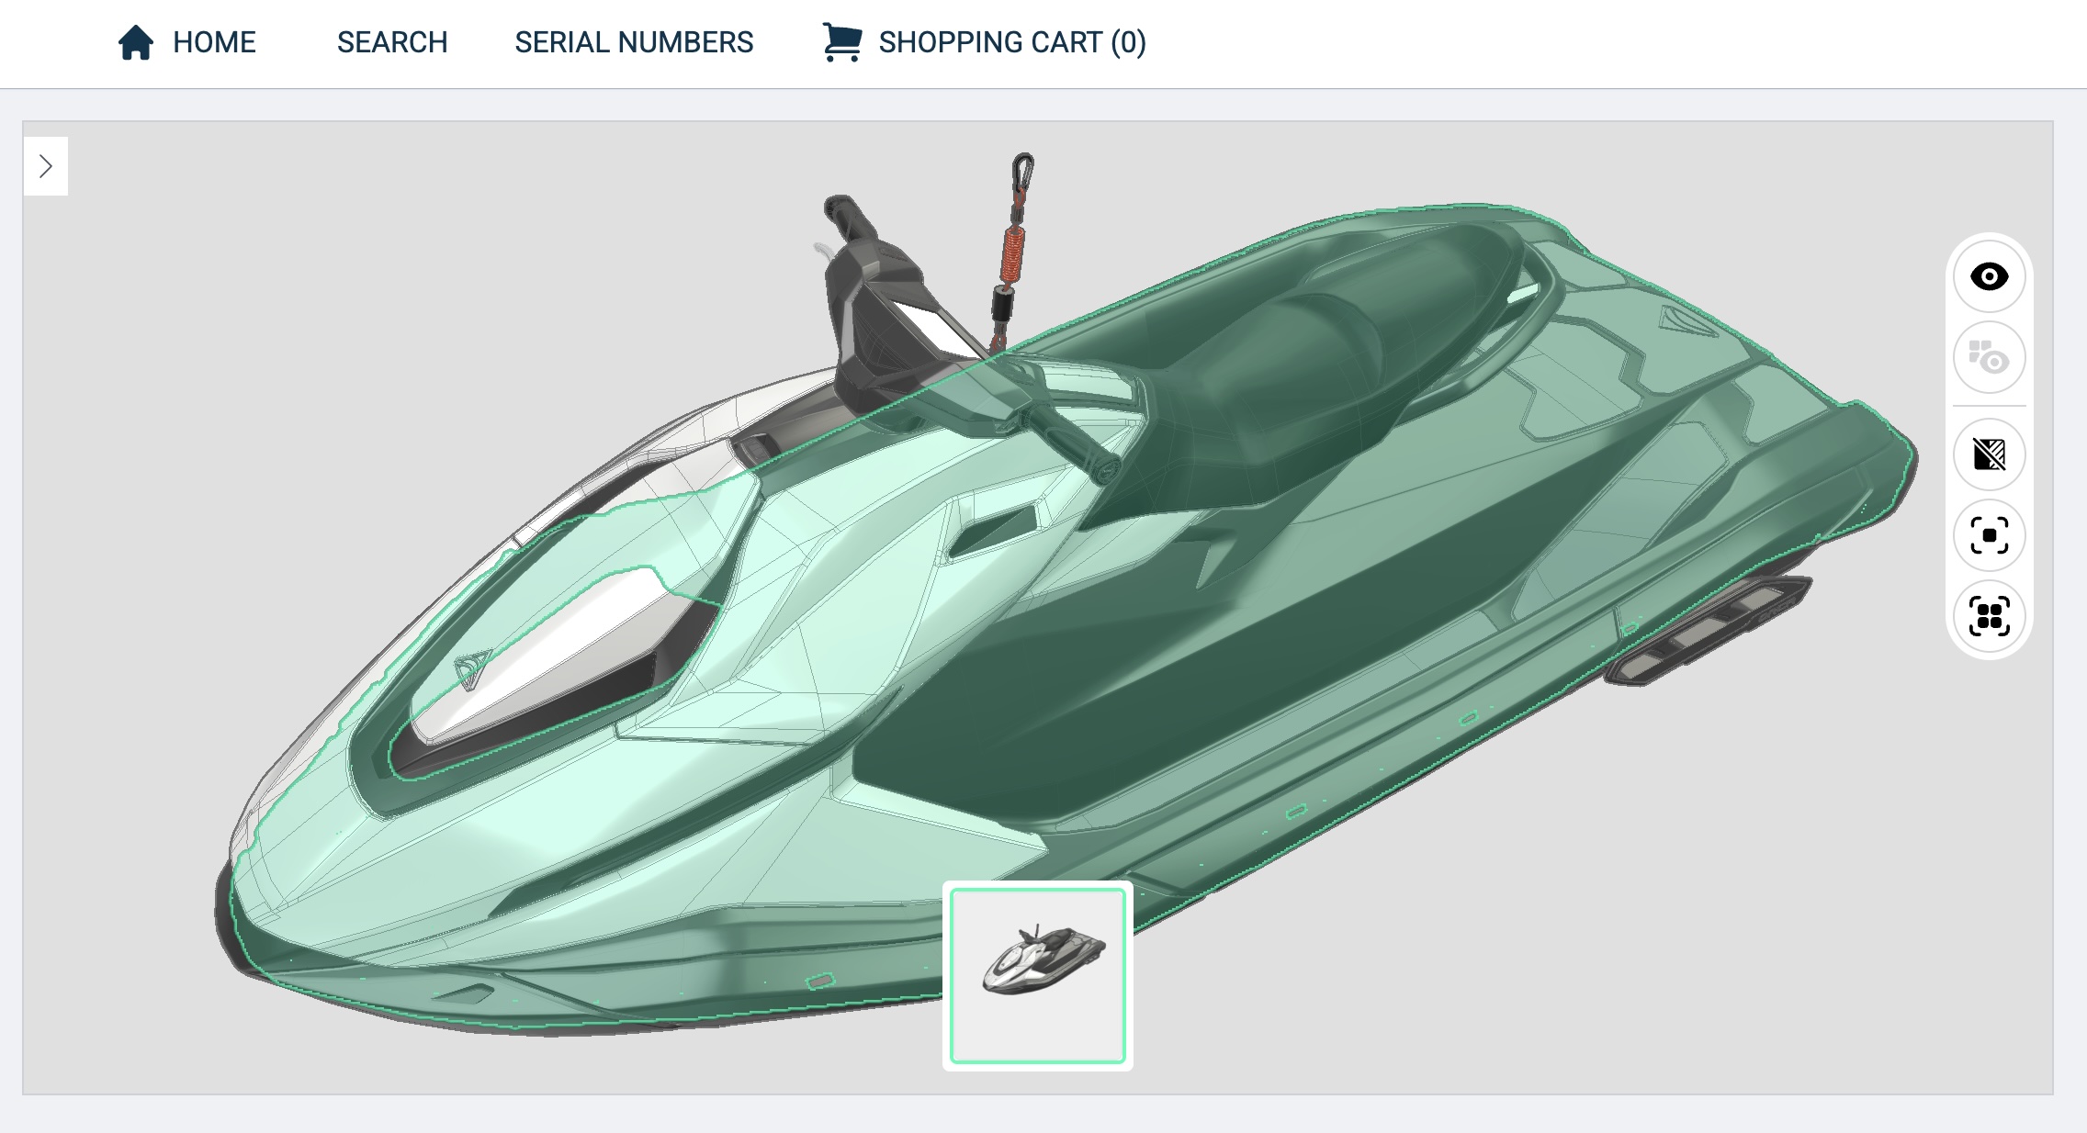Select the jet ski thumbnail preview

click(x=1038, y=975)
